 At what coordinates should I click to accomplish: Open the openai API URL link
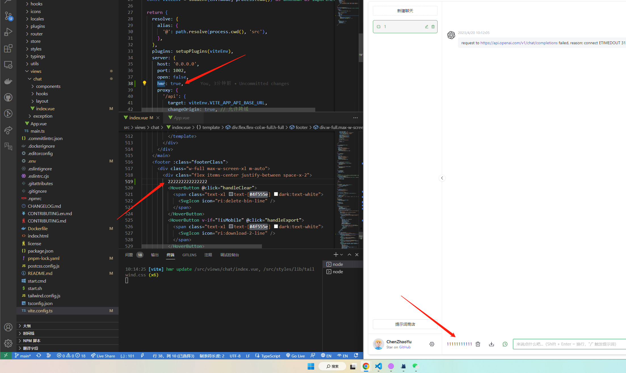519,43
